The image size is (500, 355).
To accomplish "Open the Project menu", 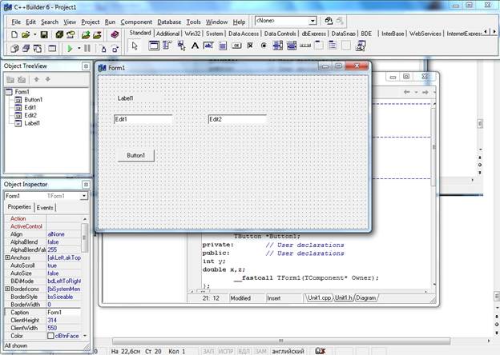I will pyautogui.click(x=91, y=22).
